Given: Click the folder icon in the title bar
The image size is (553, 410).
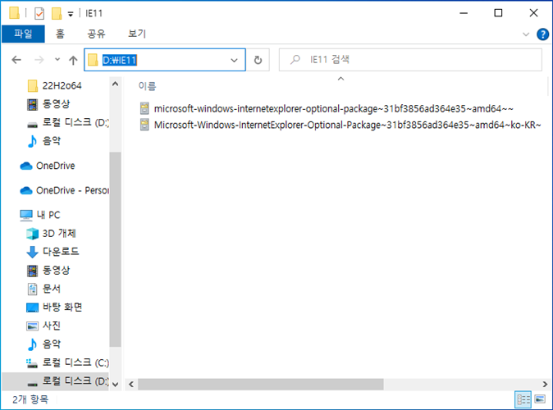Looking at the screenshot, I should tap(14, 13).
